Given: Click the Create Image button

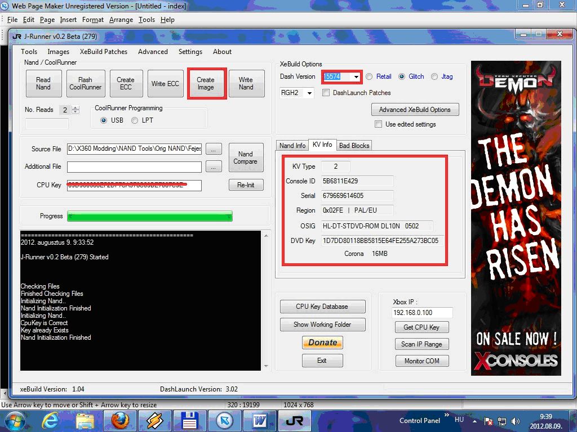Looking at the screenshot, I should (206, 84).
